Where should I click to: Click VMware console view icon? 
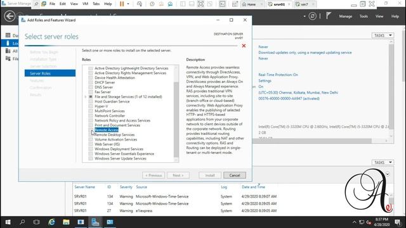point(222,4)
